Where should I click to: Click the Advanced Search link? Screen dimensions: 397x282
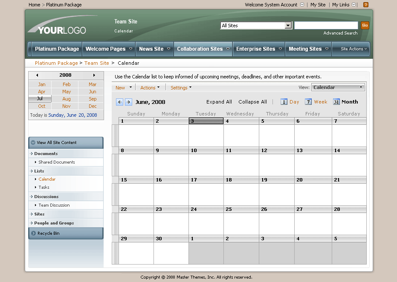pos(340,33)
